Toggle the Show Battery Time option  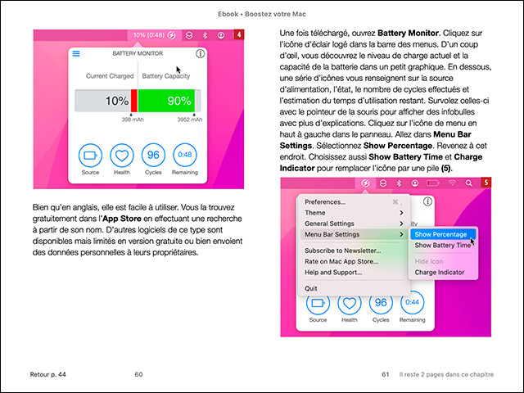coord(442,245)
